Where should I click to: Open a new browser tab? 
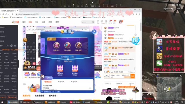coord(21,11)
